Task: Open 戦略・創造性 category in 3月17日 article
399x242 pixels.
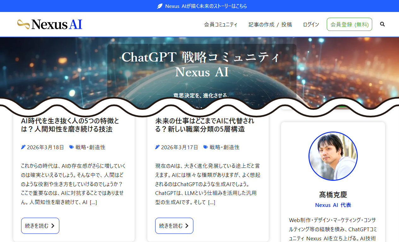Action: click(224, 147)
